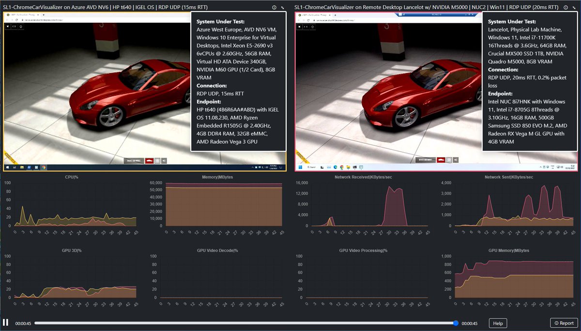581x331 pixels.
Task: Click the speaker sound icon in the right video
Action: coord(456,160)
